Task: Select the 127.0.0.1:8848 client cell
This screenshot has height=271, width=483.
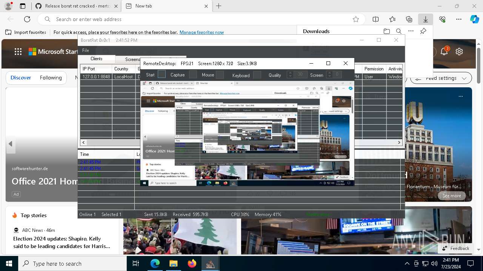Action: (96, 77)
